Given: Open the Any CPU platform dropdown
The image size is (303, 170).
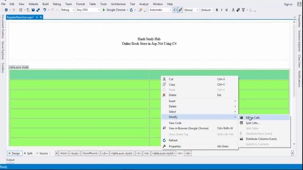Looking at the screenshot, I should tap(88, 10).
